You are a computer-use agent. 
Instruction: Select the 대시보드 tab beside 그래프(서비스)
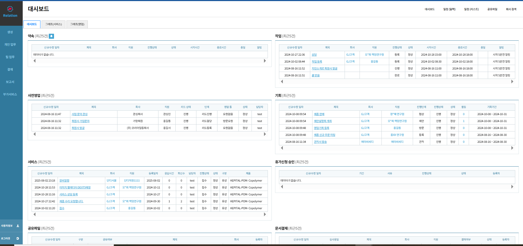[32, 24]
